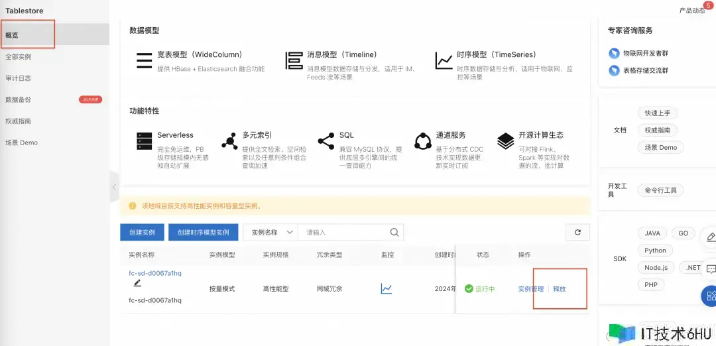716x346 pixels.
Task: Click the refresh icon button above table
Action: [577, 232]
